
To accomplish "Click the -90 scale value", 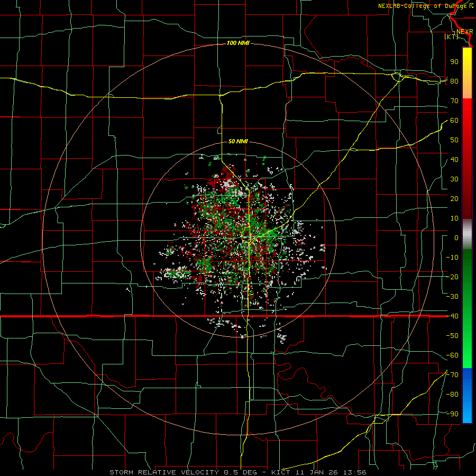I will tap(452, 414).
